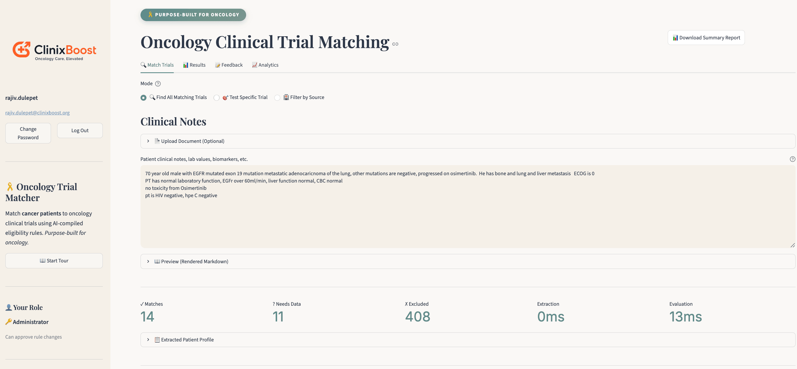The width and height of the screenshot is (797, 369).
Task: Open the Analytics tab
Action: click(x=266, y=65)
